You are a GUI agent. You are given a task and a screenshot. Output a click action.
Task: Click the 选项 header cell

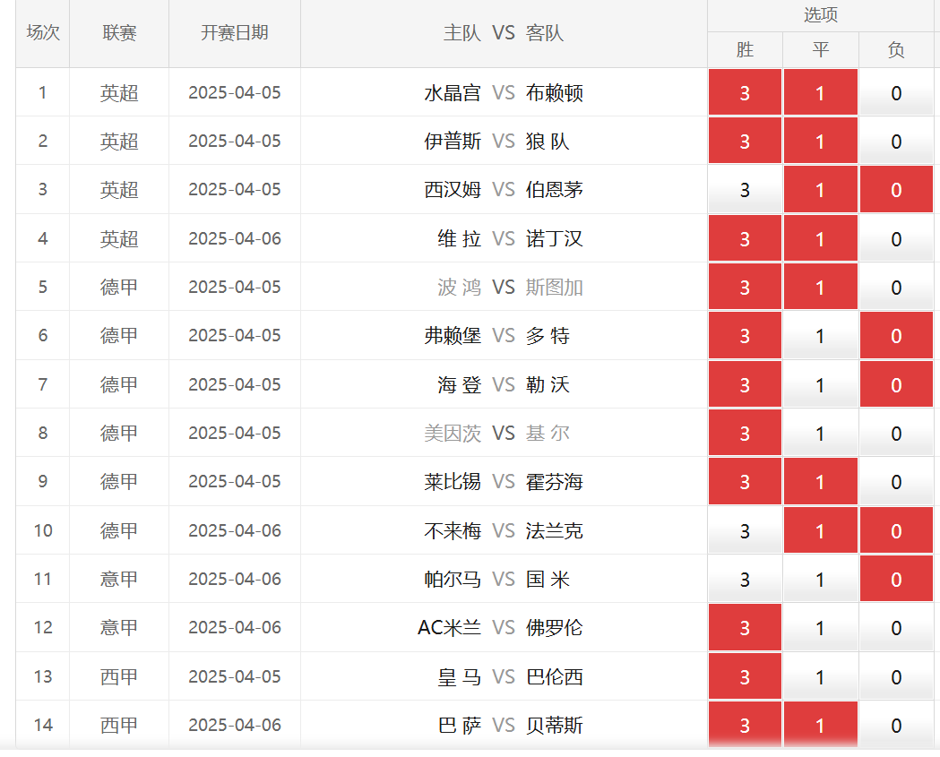pyautogui.click(x=821, y=15)
